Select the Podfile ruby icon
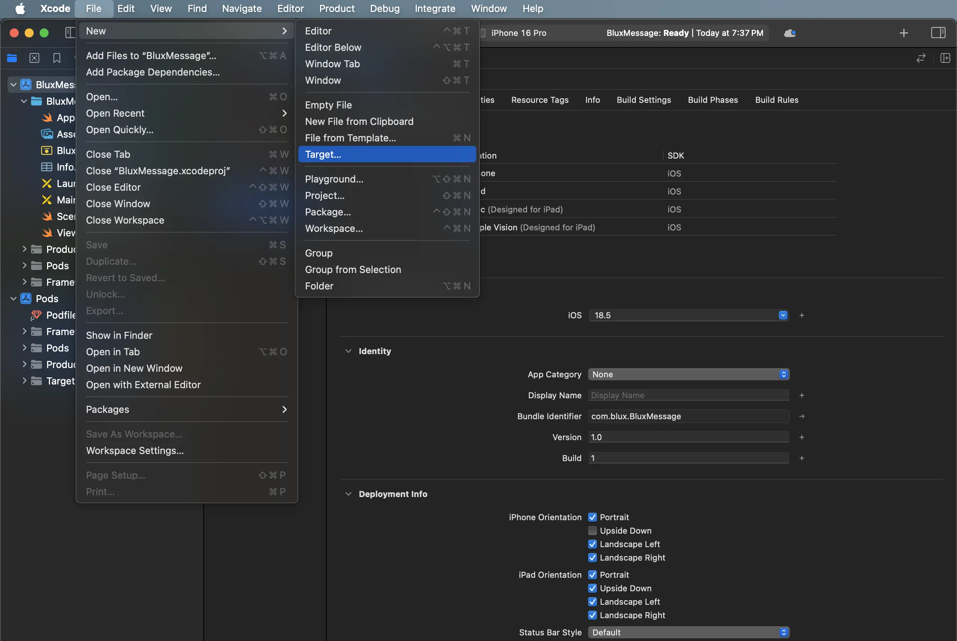 tap(36, 315)
